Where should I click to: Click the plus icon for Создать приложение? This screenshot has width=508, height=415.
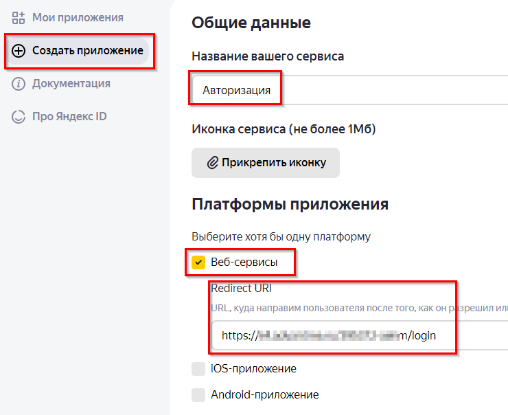coord(19,51)
